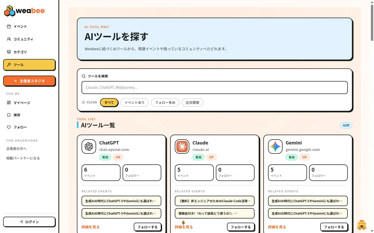This screenshot has width=374, height=233.
Task: Click the FILTER sliders icon
Action: pyautogui.click(x=83, y=102)
